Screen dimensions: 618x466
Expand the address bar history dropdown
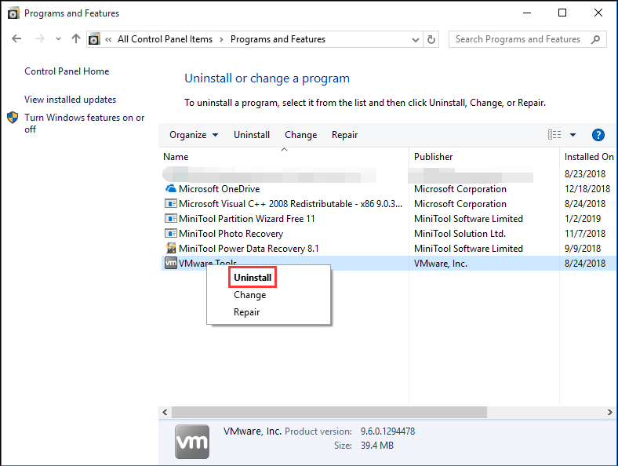415,39
